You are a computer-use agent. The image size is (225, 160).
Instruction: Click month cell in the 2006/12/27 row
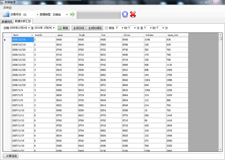[45, 75]
